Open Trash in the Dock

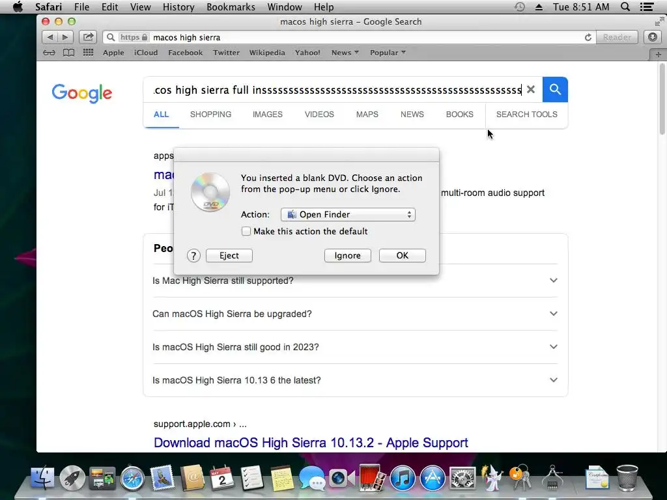[x=627, y=477]
